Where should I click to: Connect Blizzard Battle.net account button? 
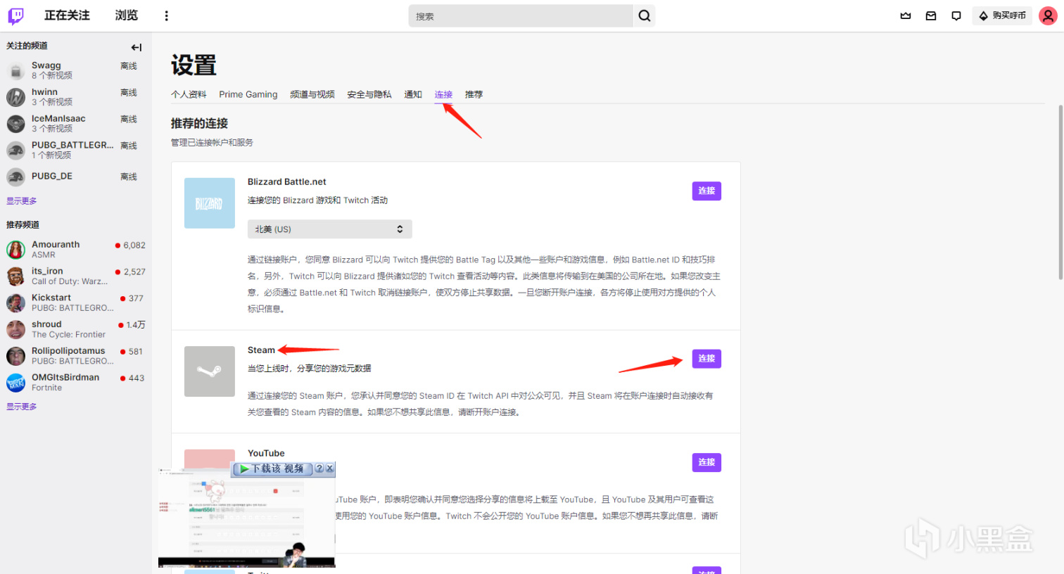pos(707,191)
